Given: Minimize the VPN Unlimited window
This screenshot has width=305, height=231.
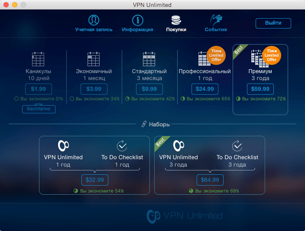Looking at the screenshot, I should [x=15, y=5].
